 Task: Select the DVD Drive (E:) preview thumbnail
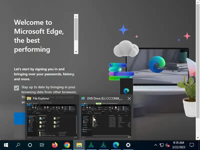pyautogui.click(x=106, y=120)
